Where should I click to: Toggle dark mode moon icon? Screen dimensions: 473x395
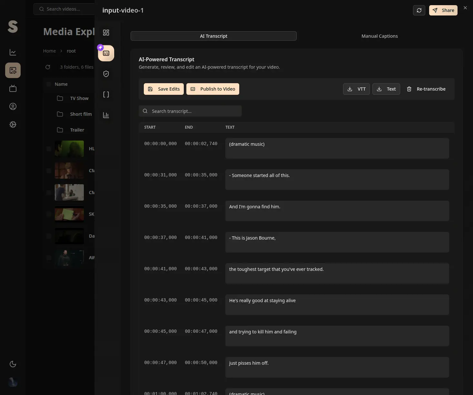[x=13, y=364]
